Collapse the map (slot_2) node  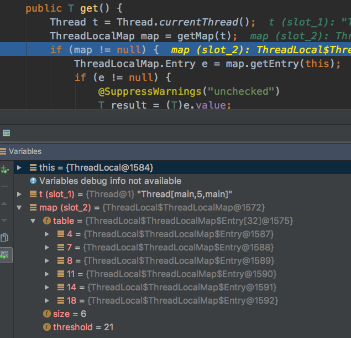[x=19, y=208]
